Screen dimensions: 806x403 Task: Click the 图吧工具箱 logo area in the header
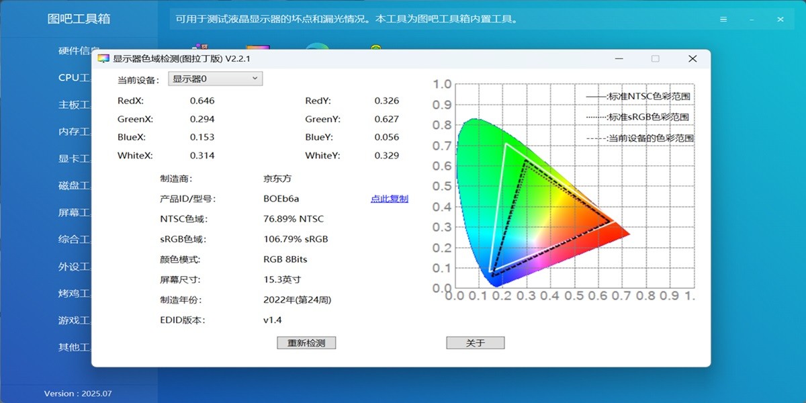79,18
